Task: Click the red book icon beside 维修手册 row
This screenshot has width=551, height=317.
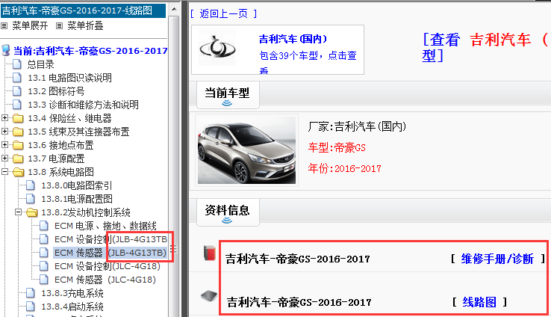Action: [210, 253]
